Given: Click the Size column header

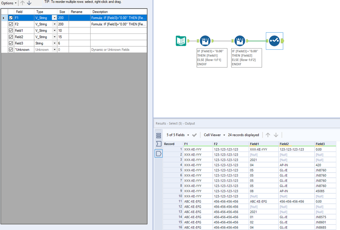Looking at the screenshot, I should (63, 12).
